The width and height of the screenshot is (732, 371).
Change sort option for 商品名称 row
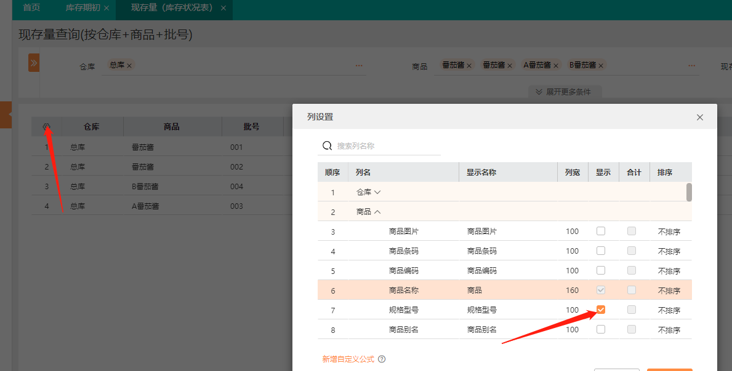[x=669, y=291]
